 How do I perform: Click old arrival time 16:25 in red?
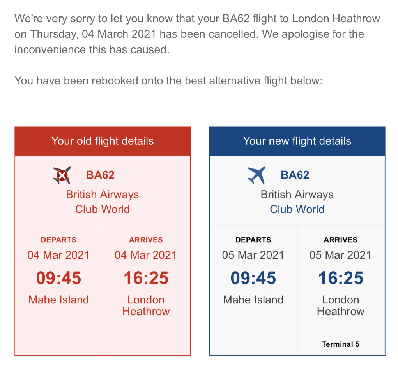click(x=146, y=278)
